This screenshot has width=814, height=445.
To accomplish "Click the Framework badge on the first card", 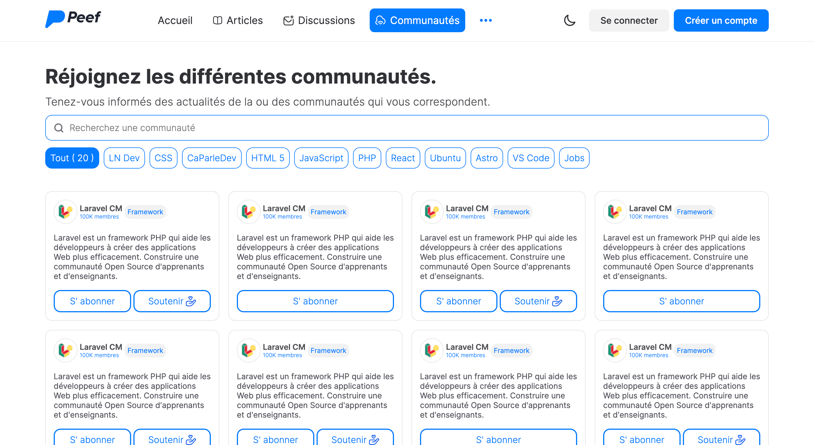I will tap(145, 212).
